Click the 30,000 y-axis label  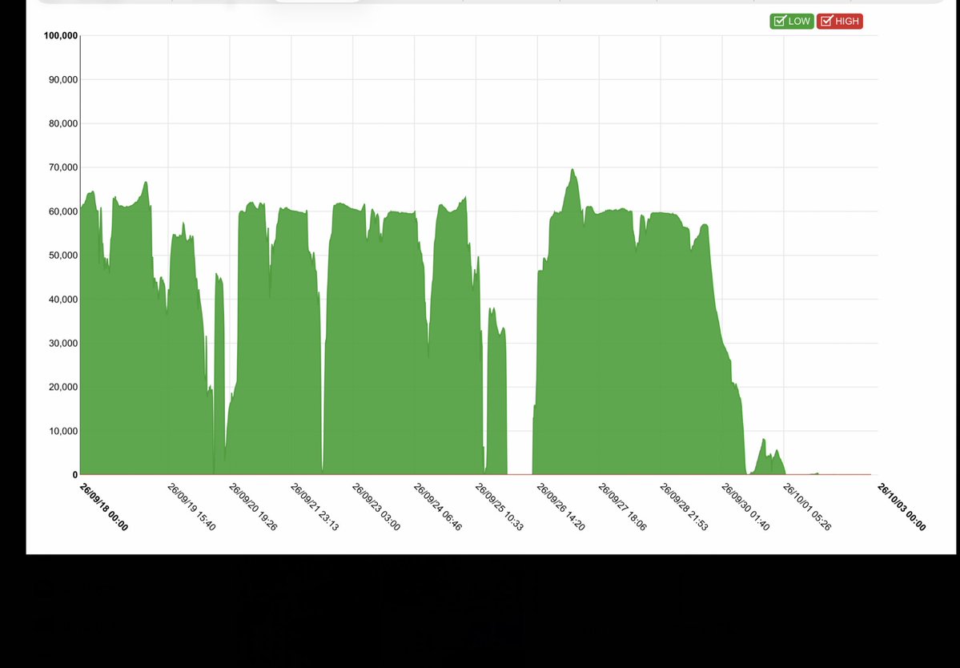point(63,343)
